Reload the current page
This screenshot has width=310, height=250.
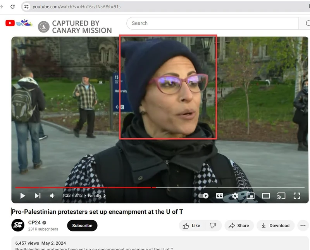tap(12, 6)
